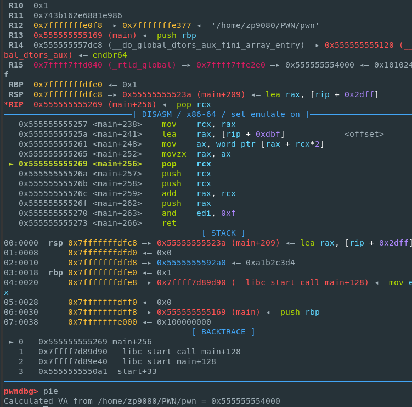Select the ret instruction at main+266
This screenshot has width=412, height=407.
169,223
